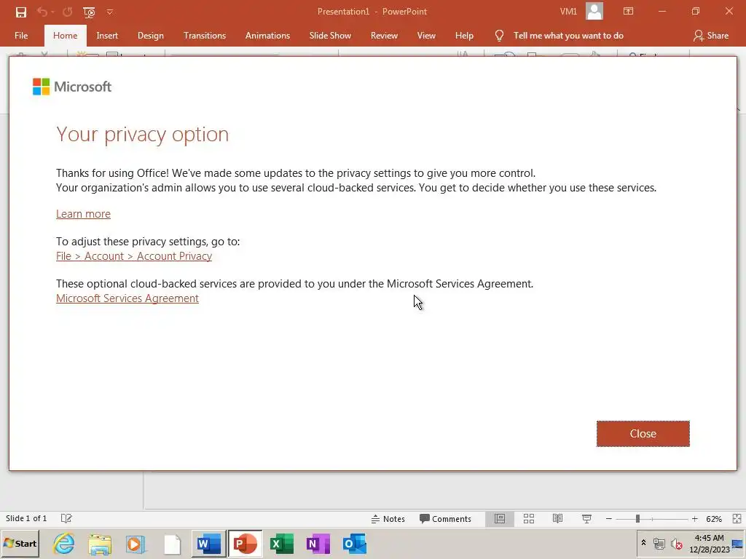Click the muted volume tray icon
Screen dimensions: 746x559
[676, 543]
